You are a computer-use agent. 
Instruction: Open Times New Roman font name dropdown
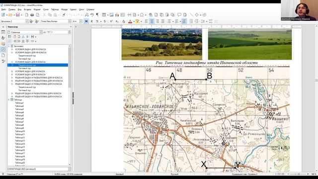tap(70, 21)
